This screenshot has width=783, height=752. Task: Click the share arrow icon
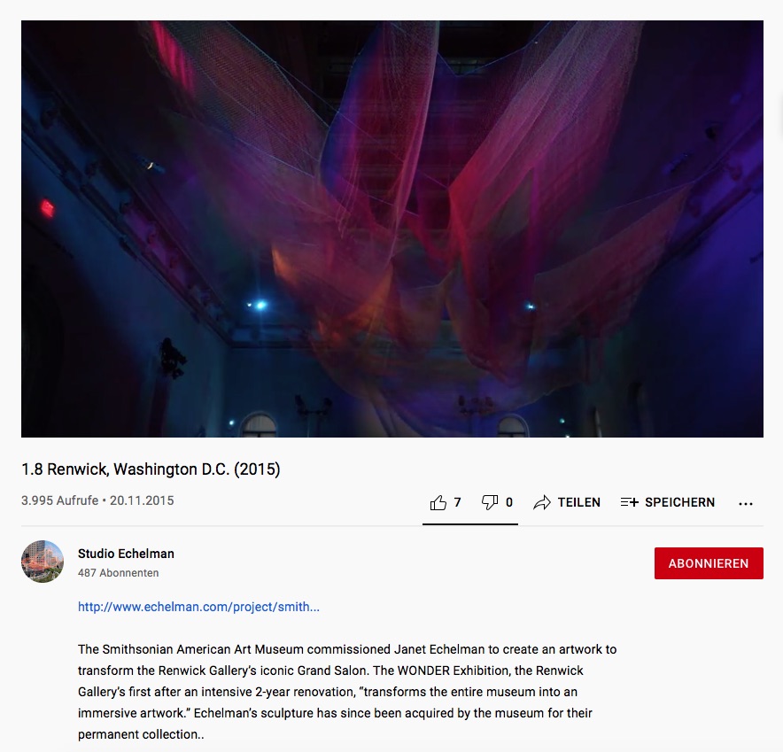[x=542, y=502]
